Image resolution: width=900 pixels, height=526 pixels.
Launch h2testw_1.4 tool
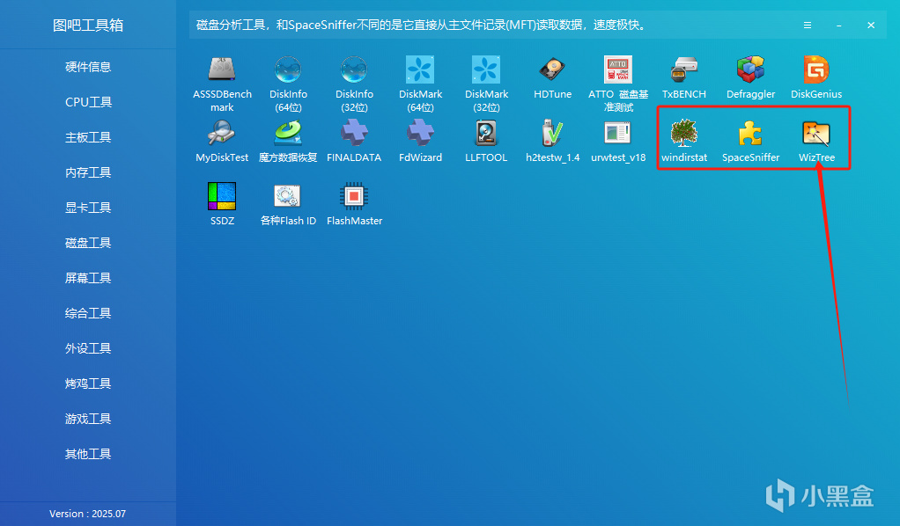click(x=552, y=141)
